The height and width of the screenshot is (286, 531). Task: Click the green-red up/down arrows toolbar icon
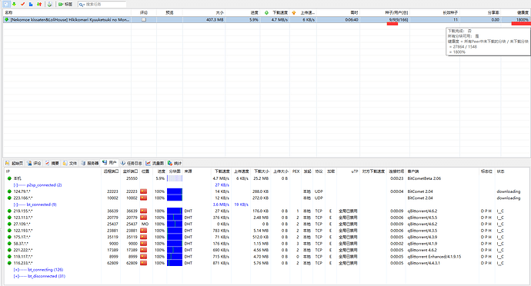pyautogui.click(x=39, y=4)
